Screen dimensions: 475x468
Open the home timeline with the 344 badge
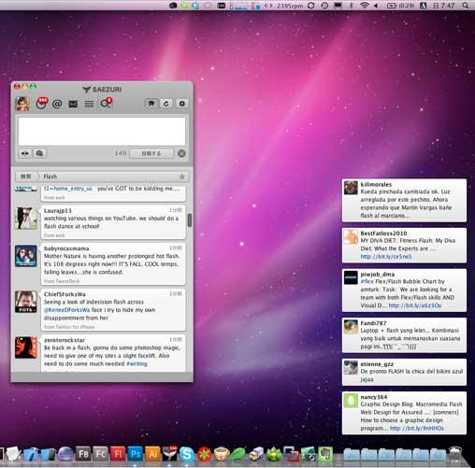tap(41, 103)
